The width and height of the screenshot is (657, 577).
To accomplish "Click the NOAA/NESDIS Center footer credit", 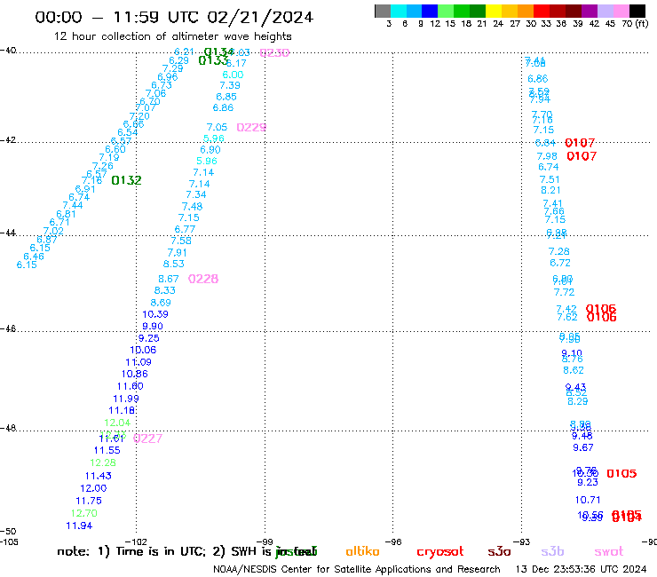I will 357,570.
